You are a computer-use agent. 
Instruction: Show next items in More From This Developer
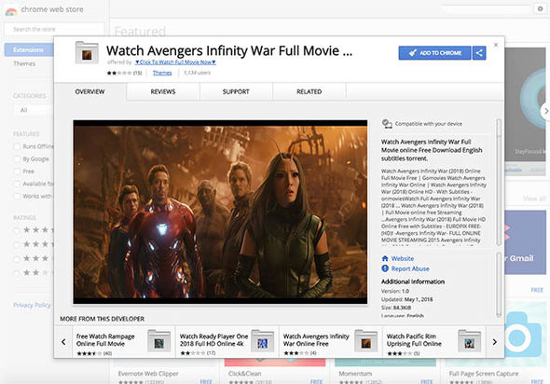tap(495, 341)
